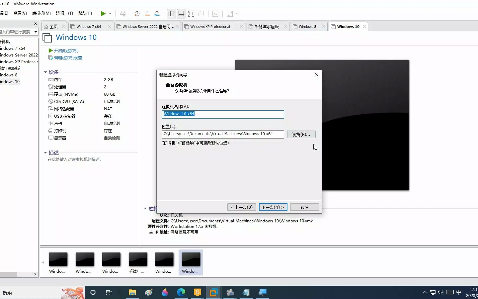This screenshot has width=478, height=299.
Task: Open the library search filter dropdown
Action: [x=36, y=32]
